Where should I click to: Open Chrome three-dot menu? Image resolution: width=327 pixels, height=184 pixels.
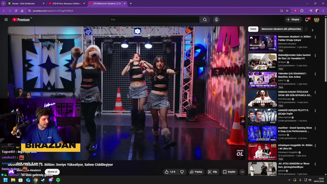pyautogui.click(x=323, y=11)
